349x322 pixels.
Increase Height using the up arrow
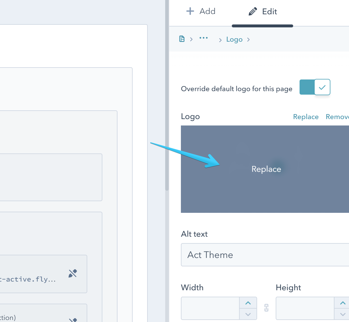click(343, 303)
